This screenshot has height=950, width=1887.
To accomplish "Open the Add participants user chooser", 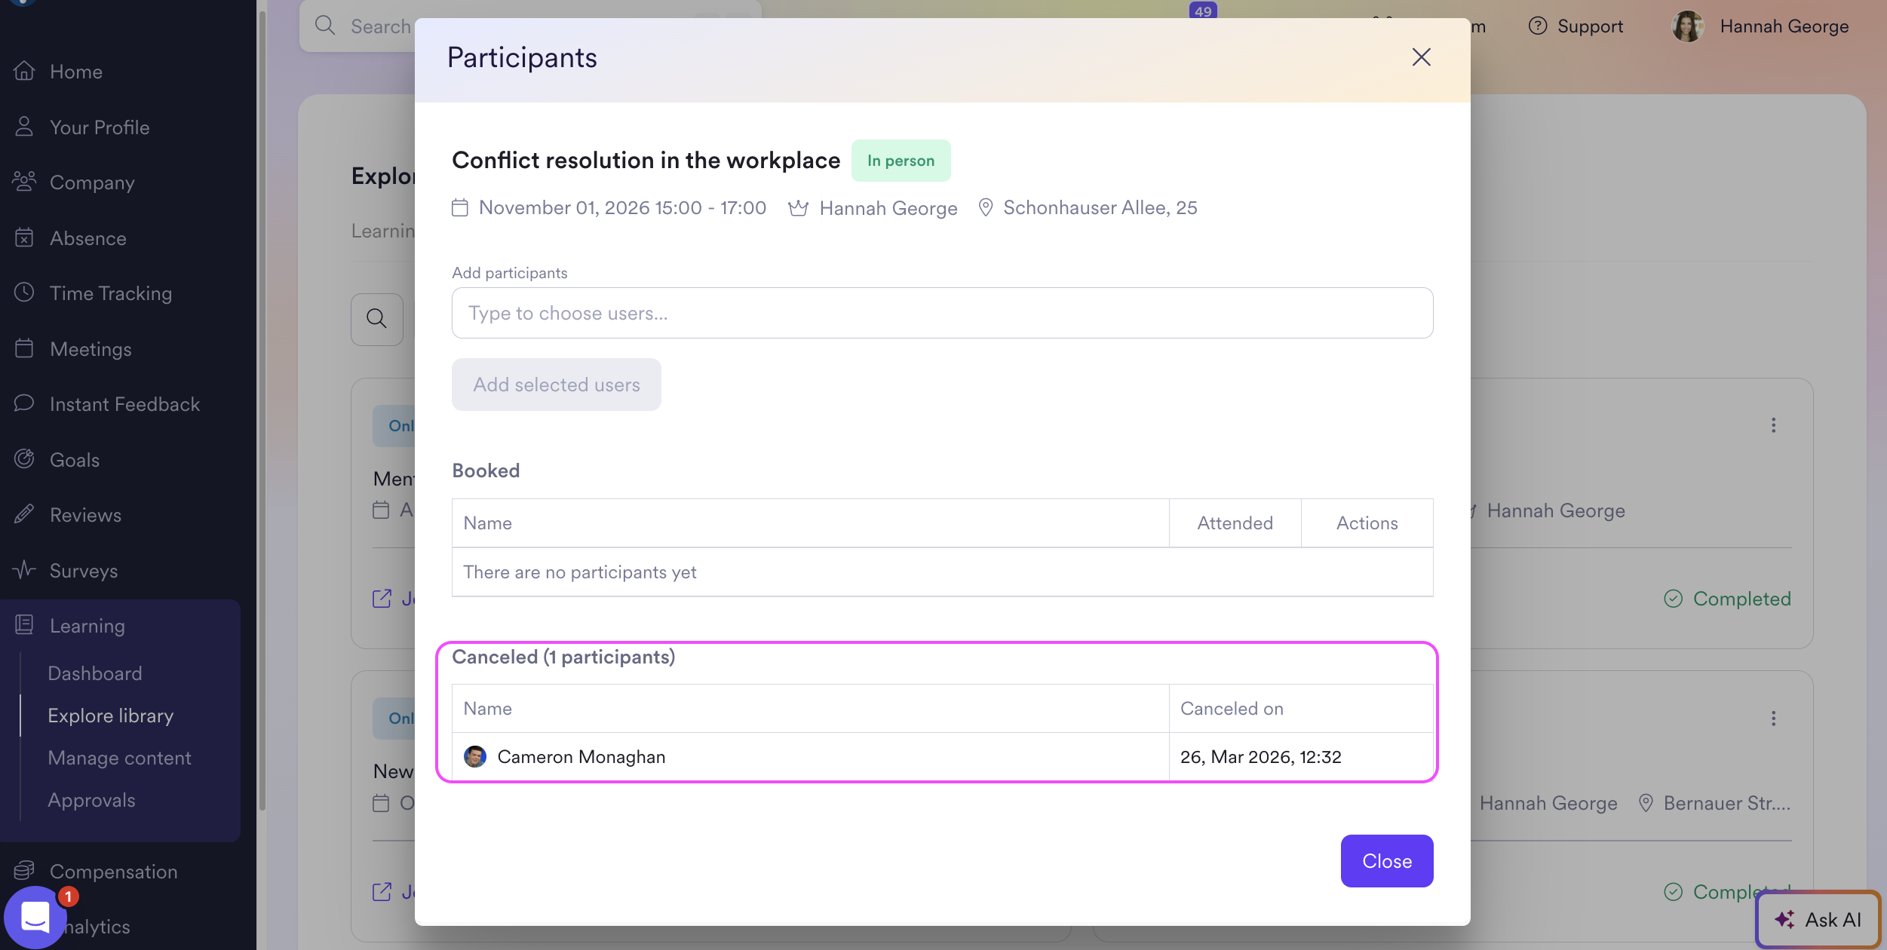I will (942, 313).
